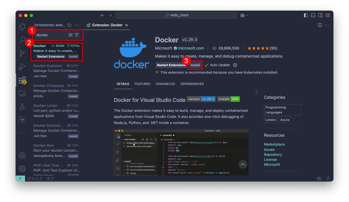Open the Microsoft resource link
This screenshot has width=349, height=202.
coord(272,164)
